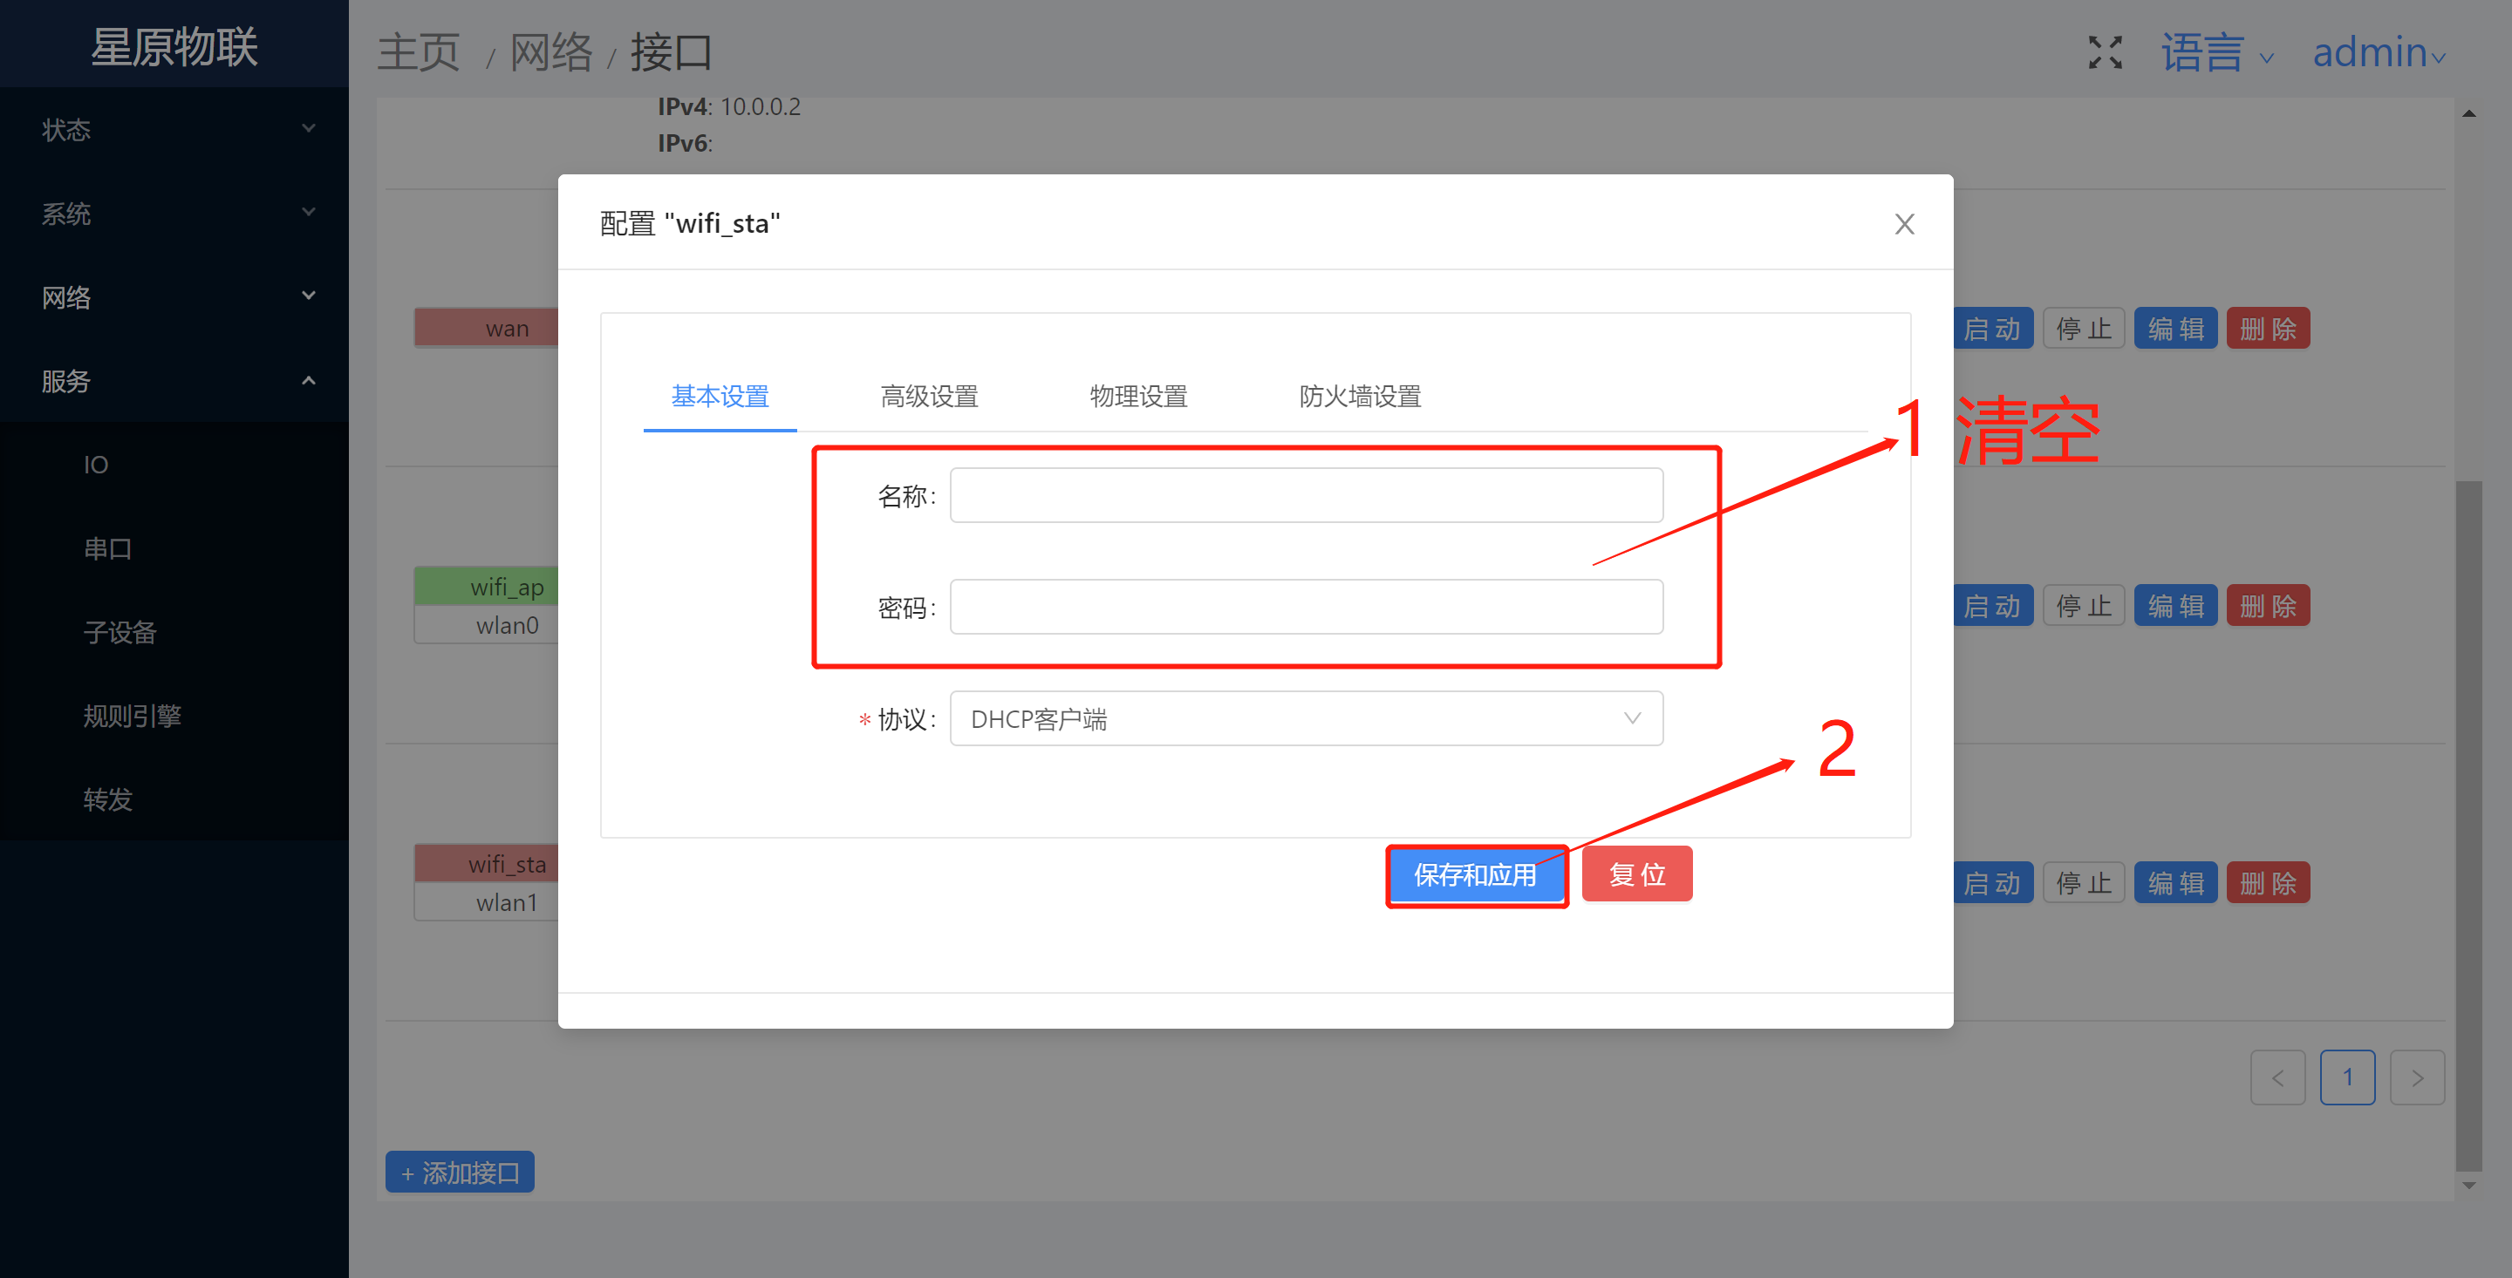This screenshot has width=2512, height=1278.
Task: Switch to 物理设置 tab
Action: 1138,397
